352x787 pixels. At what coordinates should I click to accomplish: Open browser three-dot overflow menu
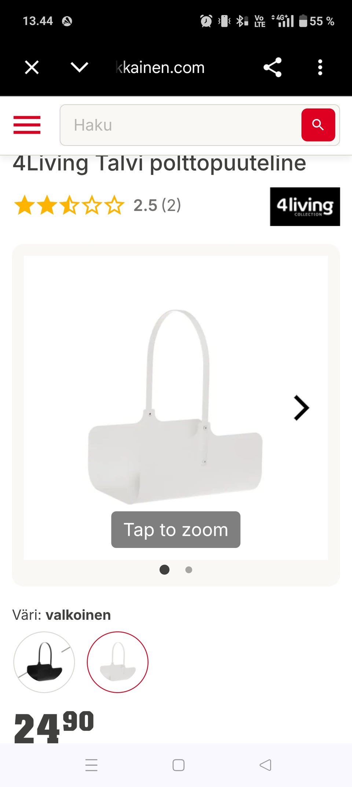320,67
